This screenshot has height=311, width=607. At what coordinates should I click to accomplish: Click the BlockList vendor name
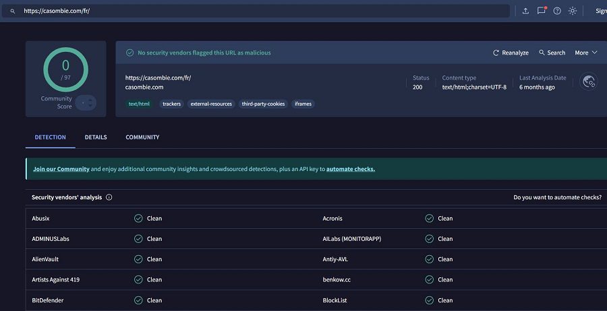pos(335,300)
